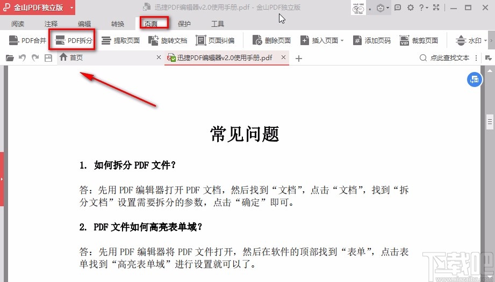The height and width of the screenshot is (282, 495).
Task: Save the document with the disk icon
Action: click(48, 58)
